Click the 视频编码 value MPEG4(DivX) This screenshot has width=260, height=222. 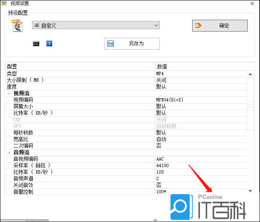pos(170,100)
